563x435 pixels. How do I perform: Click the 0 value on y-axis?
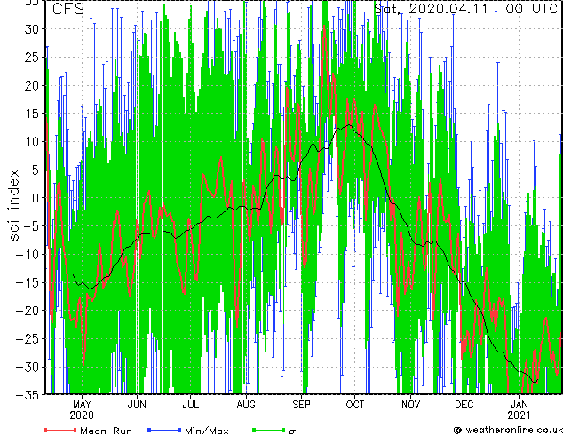pyautogui.click(x=36, y=198)
